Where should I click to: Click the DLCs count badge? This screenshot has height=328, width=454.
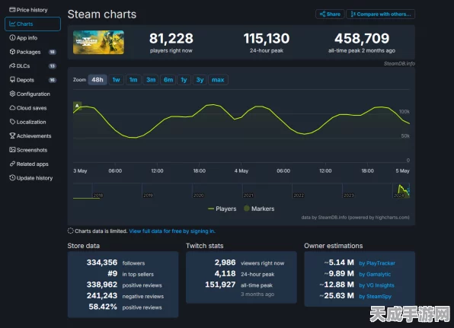pos(52,66)
